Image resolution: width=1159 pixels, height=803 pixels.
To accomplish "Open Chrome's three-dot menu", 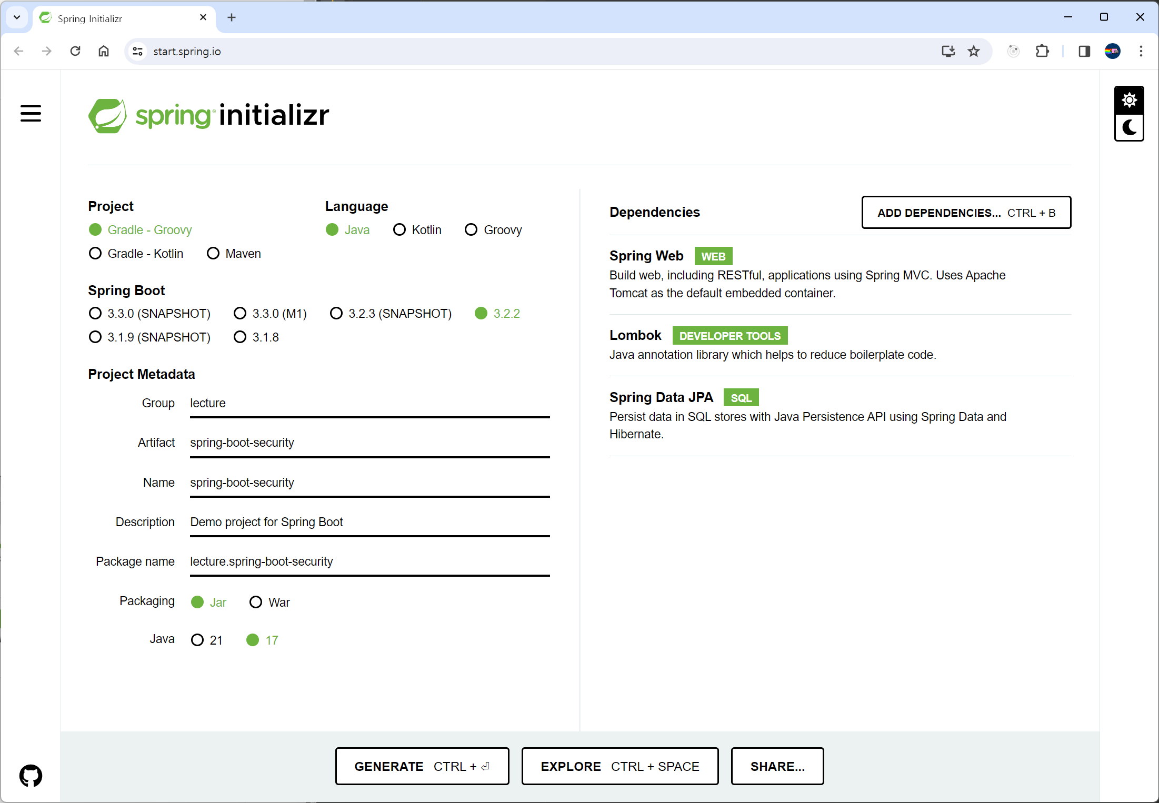I will (1141, 51).
